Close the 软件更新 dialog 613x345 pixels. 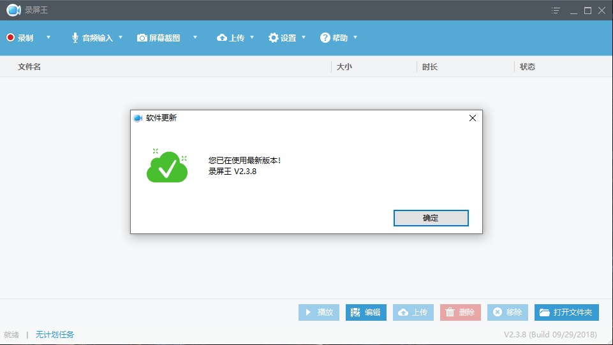(x=472, y=118)
